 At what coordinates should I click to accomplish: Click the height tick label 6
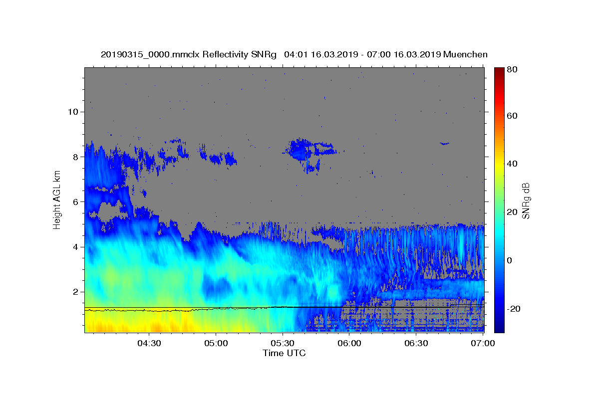pyautogui.click(x=75, y=201)
